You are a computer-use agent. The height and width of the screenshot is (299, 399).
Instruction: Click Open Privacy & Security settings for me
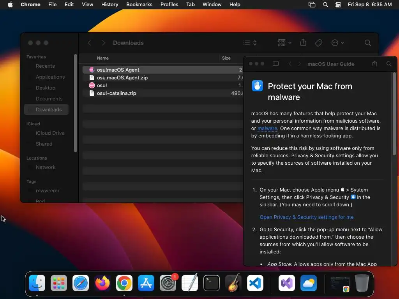[x=306, y=217]
